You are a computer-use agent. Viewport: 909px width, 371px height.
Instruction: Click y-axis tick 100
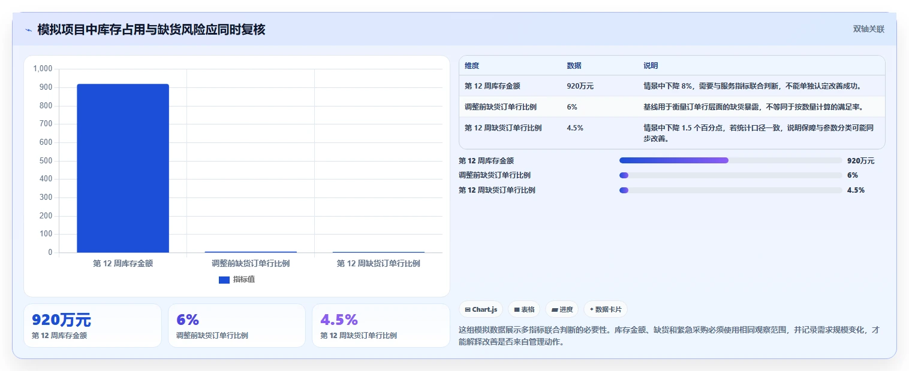point(46,234)
